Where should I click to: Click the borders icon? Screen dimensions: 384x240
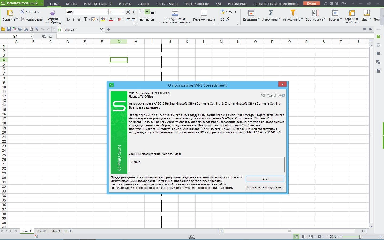pos(85,19)
